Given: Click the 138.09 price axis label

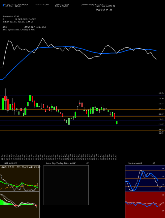Looking at the screenshot, I should click(x=161, y=98).
